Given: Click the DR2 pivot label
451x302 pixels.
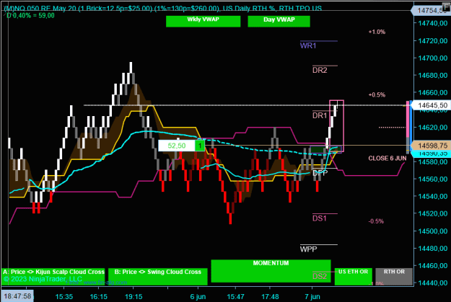Looking at the screenshot, I should pos(320,70).
